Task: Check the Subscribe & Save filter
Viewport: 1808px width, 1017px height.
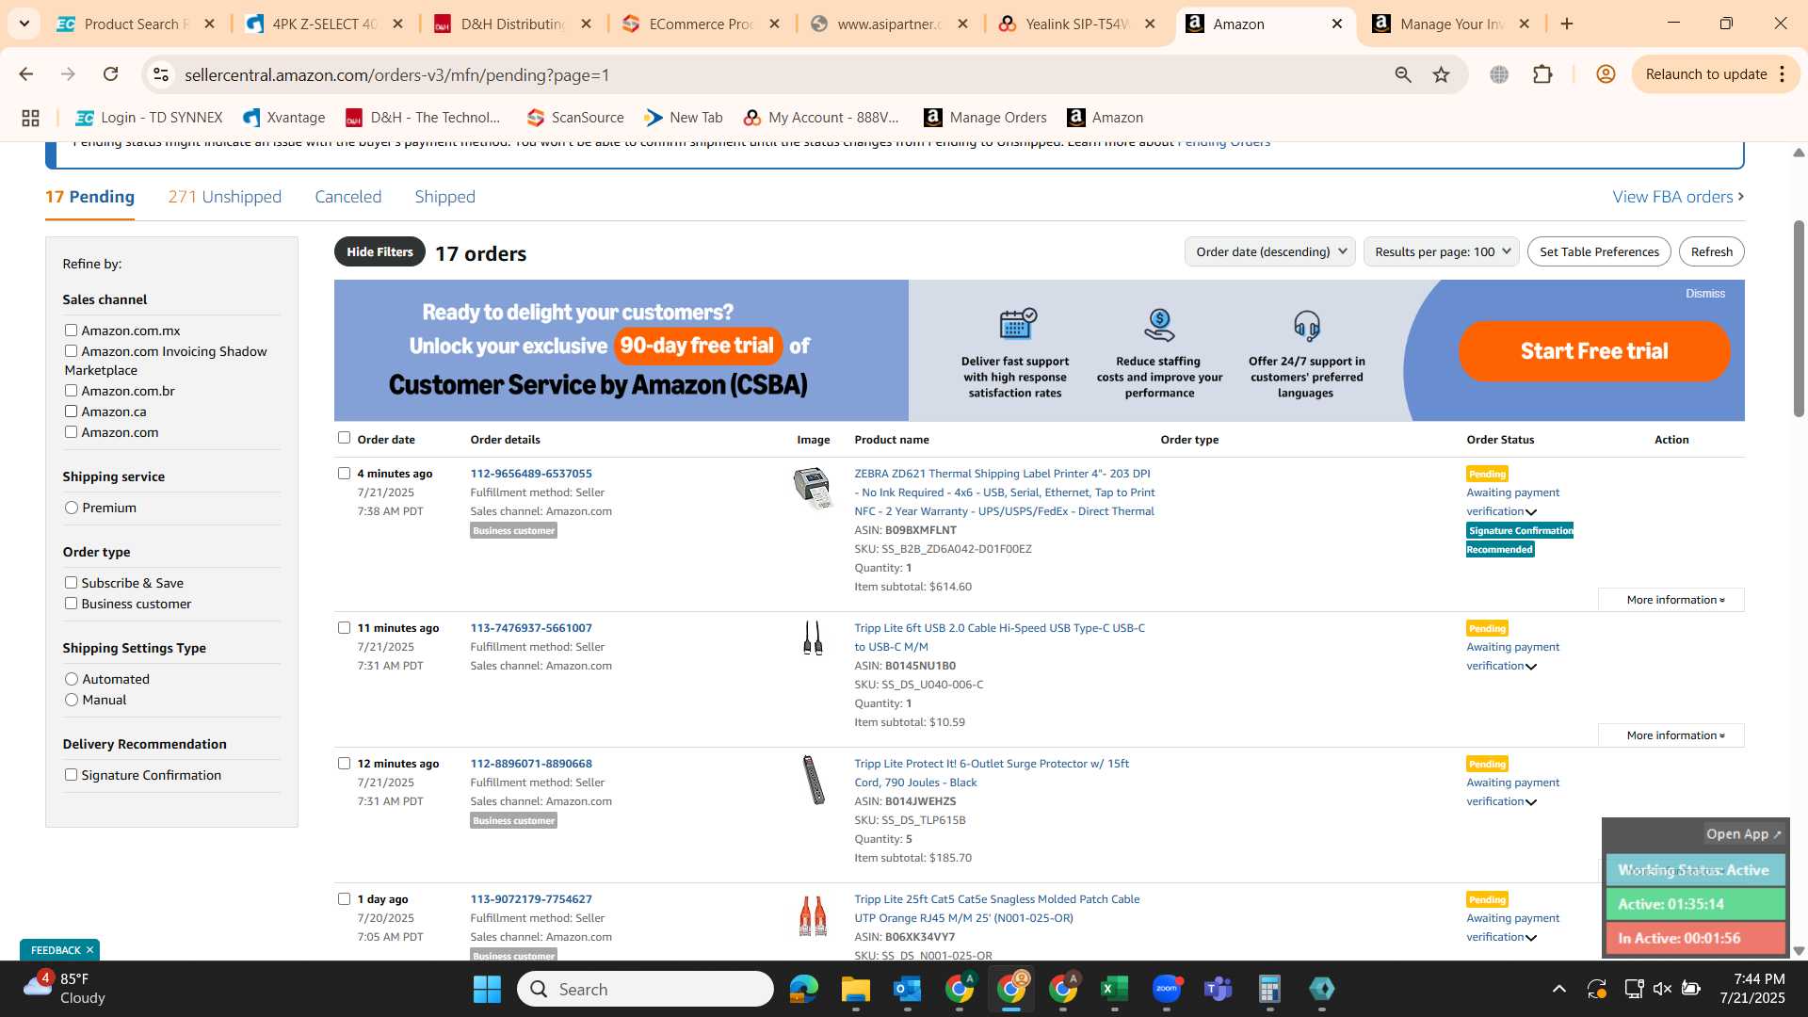Action: click(71, 582)
